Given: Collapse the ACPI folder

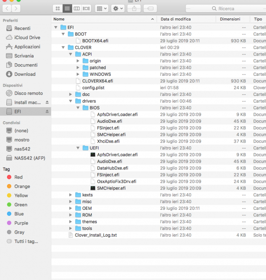Looking at the screenshot, I should click(71, 54).
